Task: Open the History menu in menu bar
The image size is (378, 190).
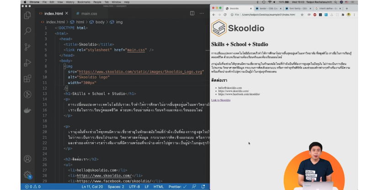Action: pyautogui.click(x=70, y=2)
